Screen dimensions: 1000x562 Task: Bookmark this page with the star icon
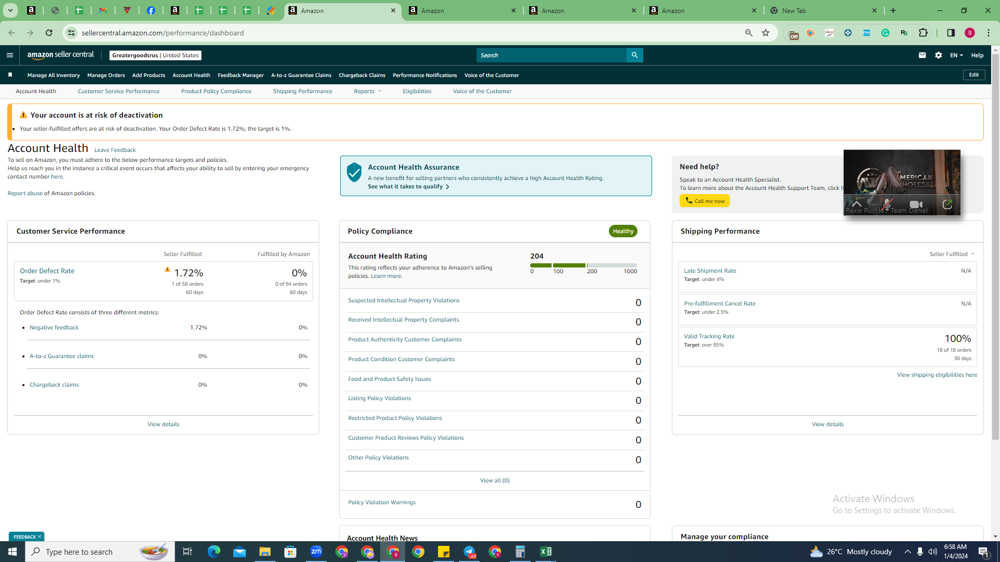coord(766,33)
